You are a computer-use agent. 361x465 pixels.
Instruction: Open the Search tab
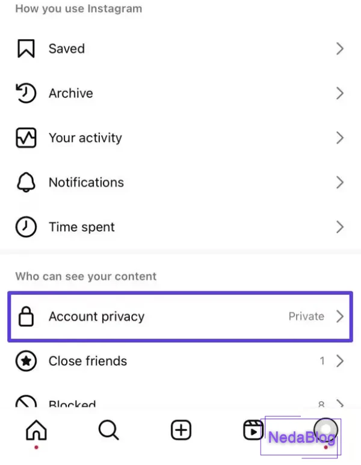[x=108, y=431]
